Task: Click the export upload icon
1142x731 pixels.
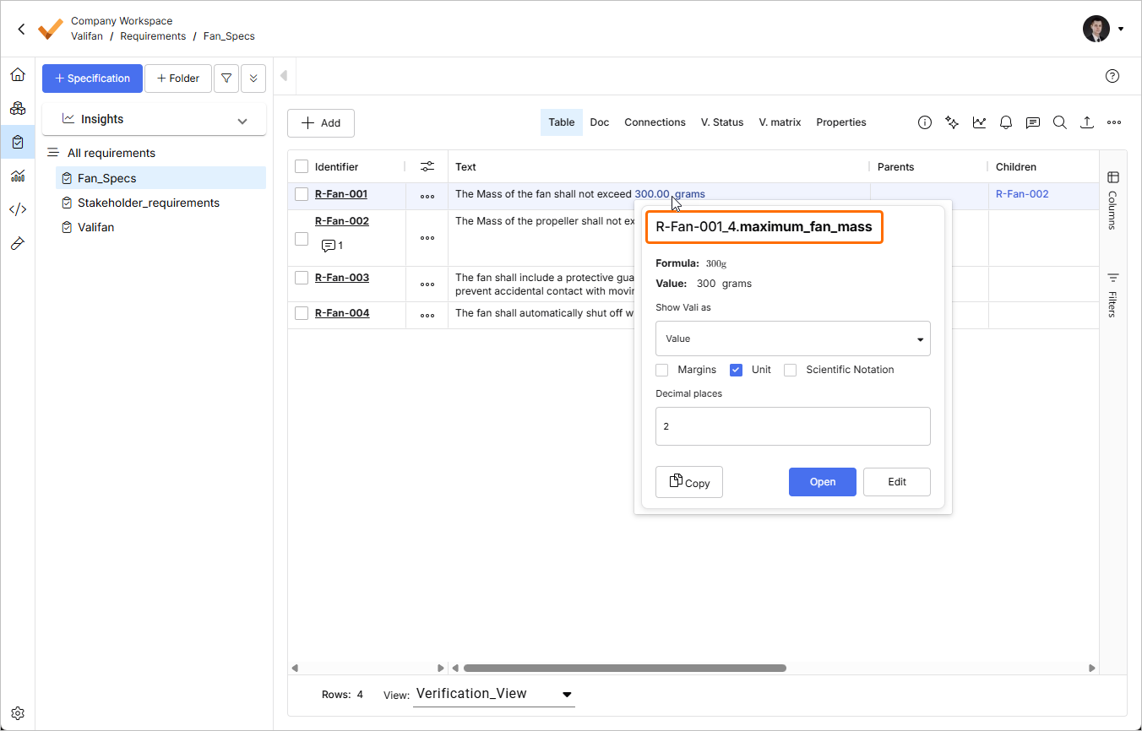Action: [x=1087, y=122]
